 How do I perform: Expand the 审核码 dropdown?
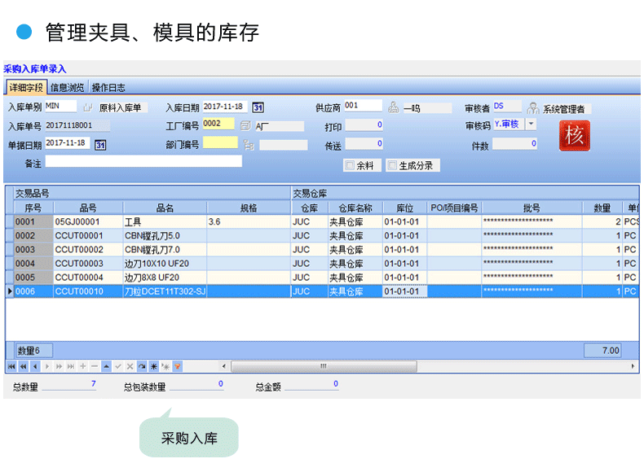tap(531, 125)
